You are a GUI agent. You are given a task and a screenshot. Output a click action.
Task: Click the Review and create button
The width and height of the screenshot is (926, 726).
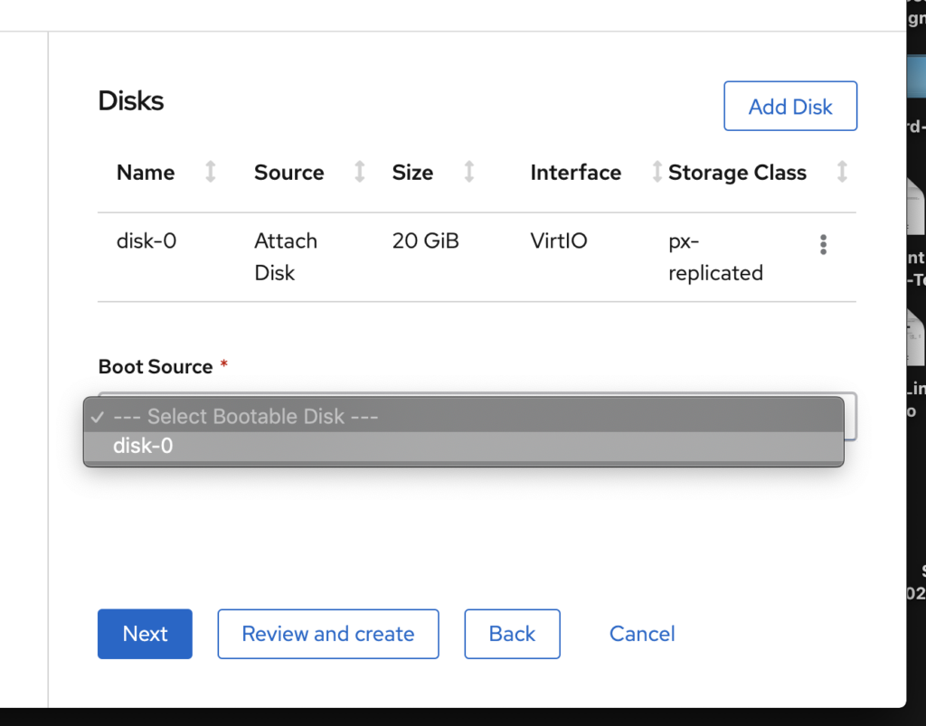pos(327,634)
